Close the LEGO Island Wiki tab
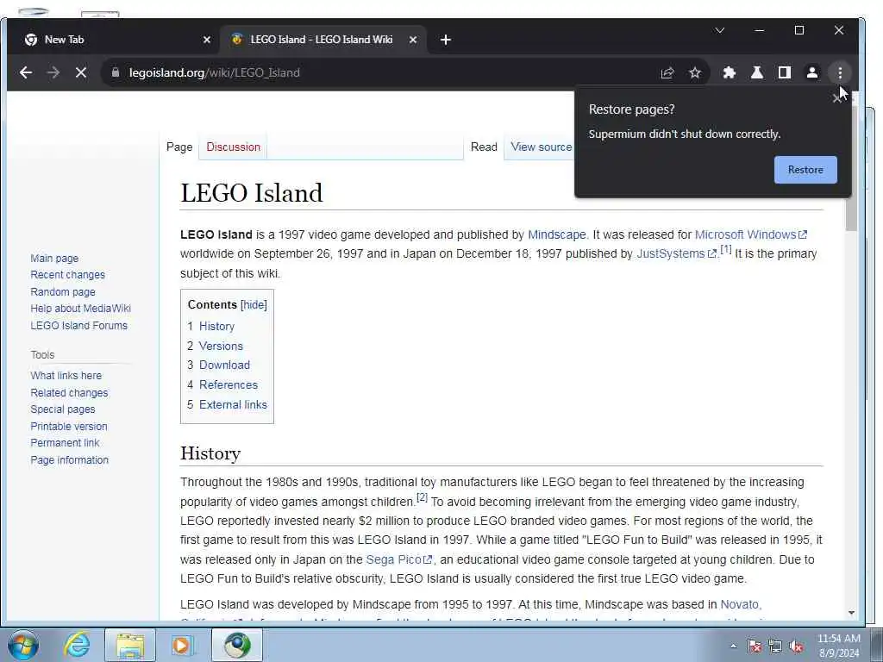883x662 pixels. click(413, 40)
